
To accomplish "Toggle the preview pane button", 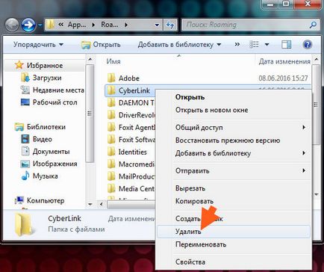I will coord(286,45).
